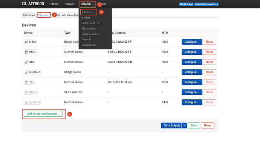Configure the wgserver device
Image resolution: width=260 pixels, height=145 pixels.
pos(192,102)
